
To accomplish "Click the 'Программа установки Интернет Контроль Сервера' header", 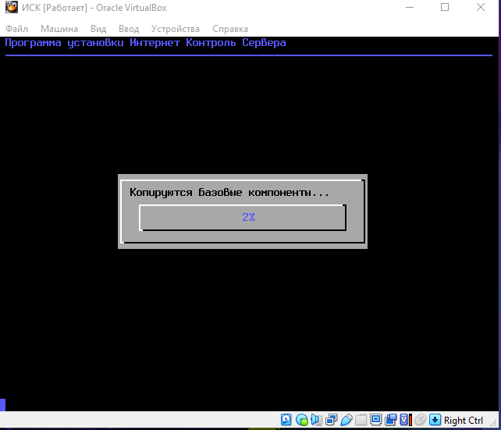I will [x=145, y=43].
